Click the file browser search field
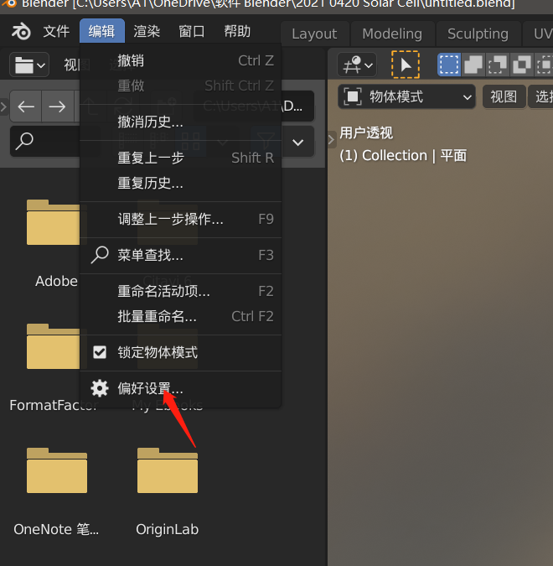 (x=45, y=141)
